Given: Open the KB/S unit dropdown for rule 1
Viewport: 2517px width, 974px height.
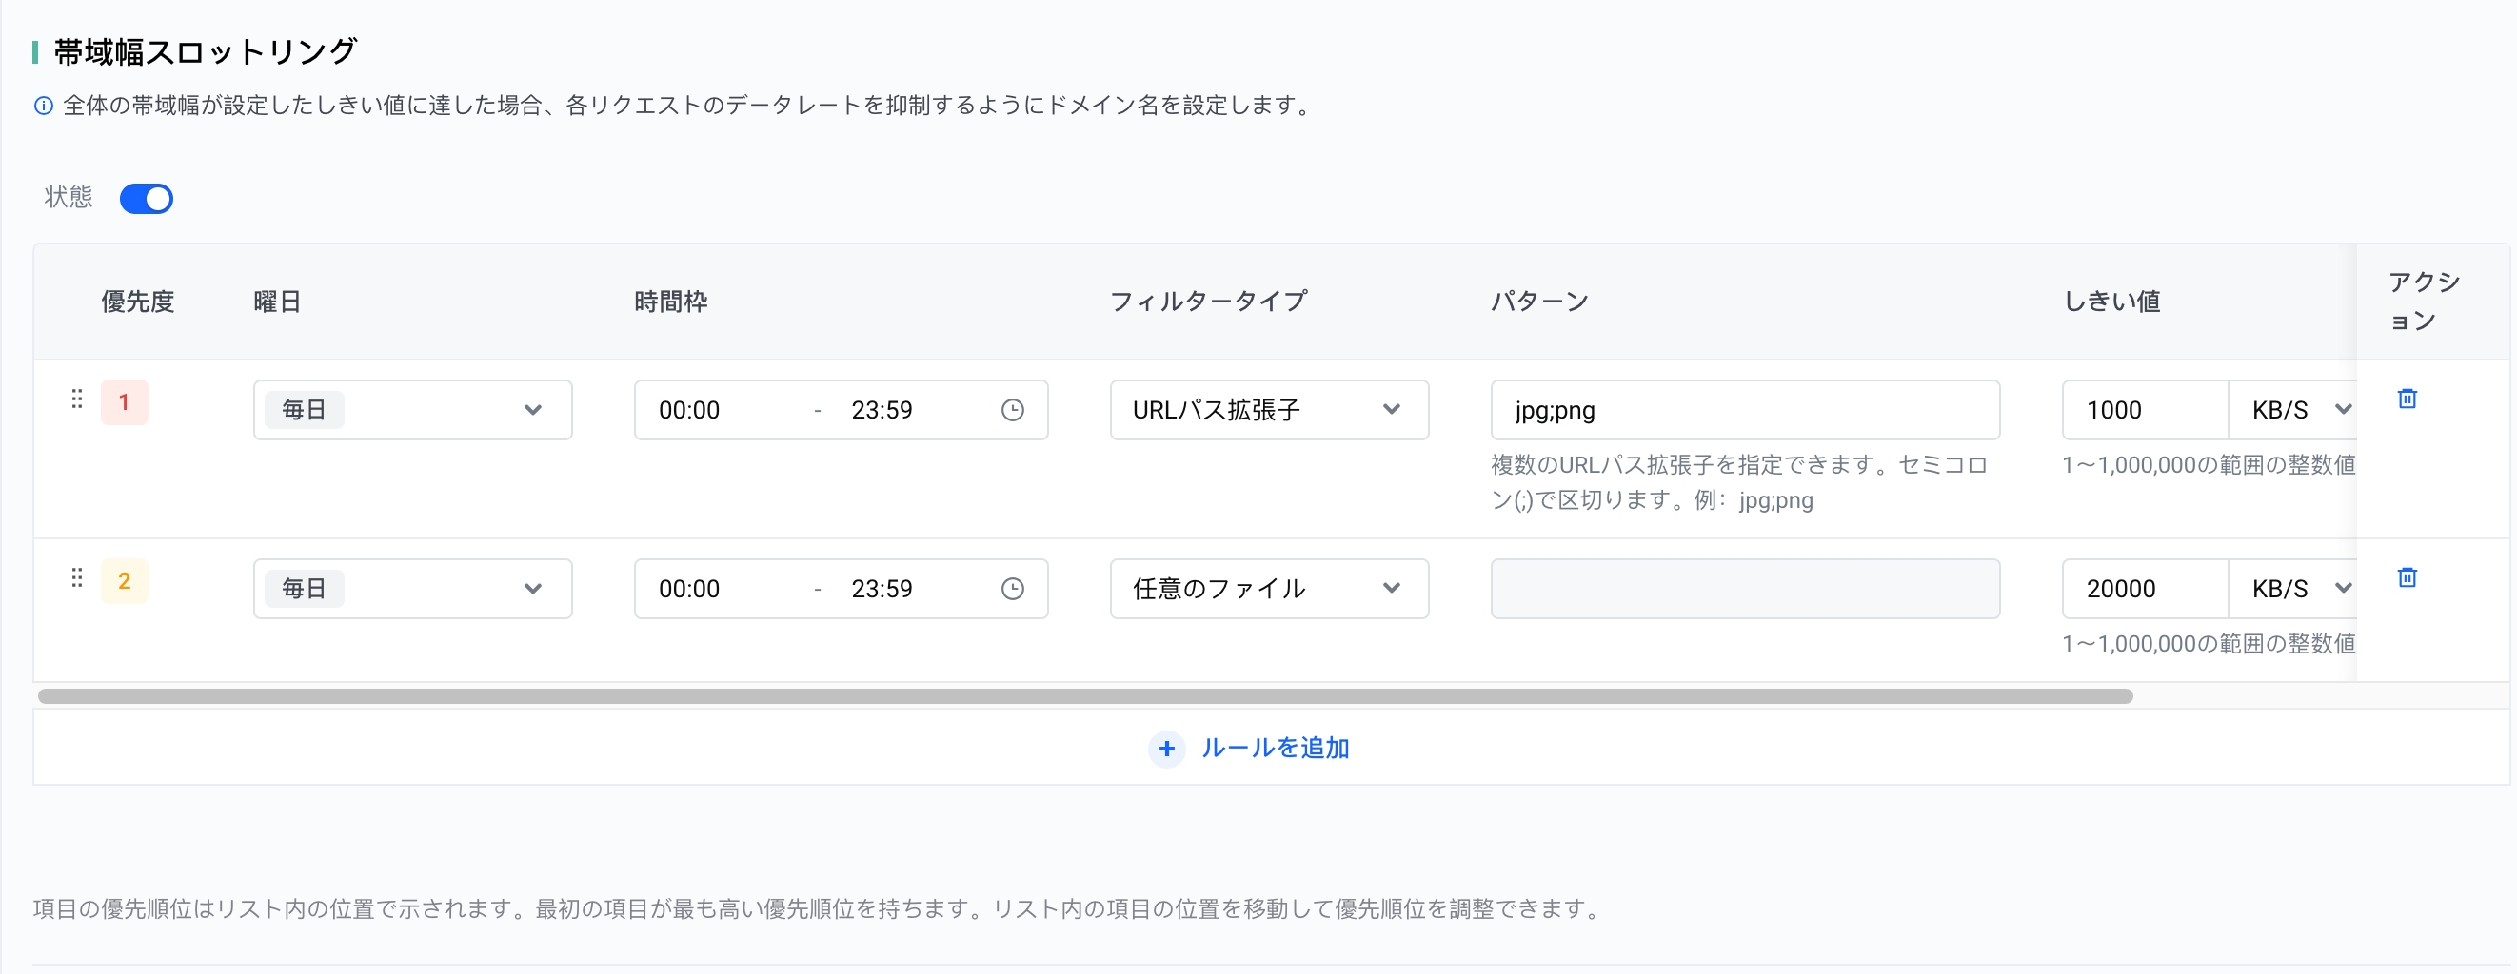Looking at the screenshot, I should [2293, 410].
